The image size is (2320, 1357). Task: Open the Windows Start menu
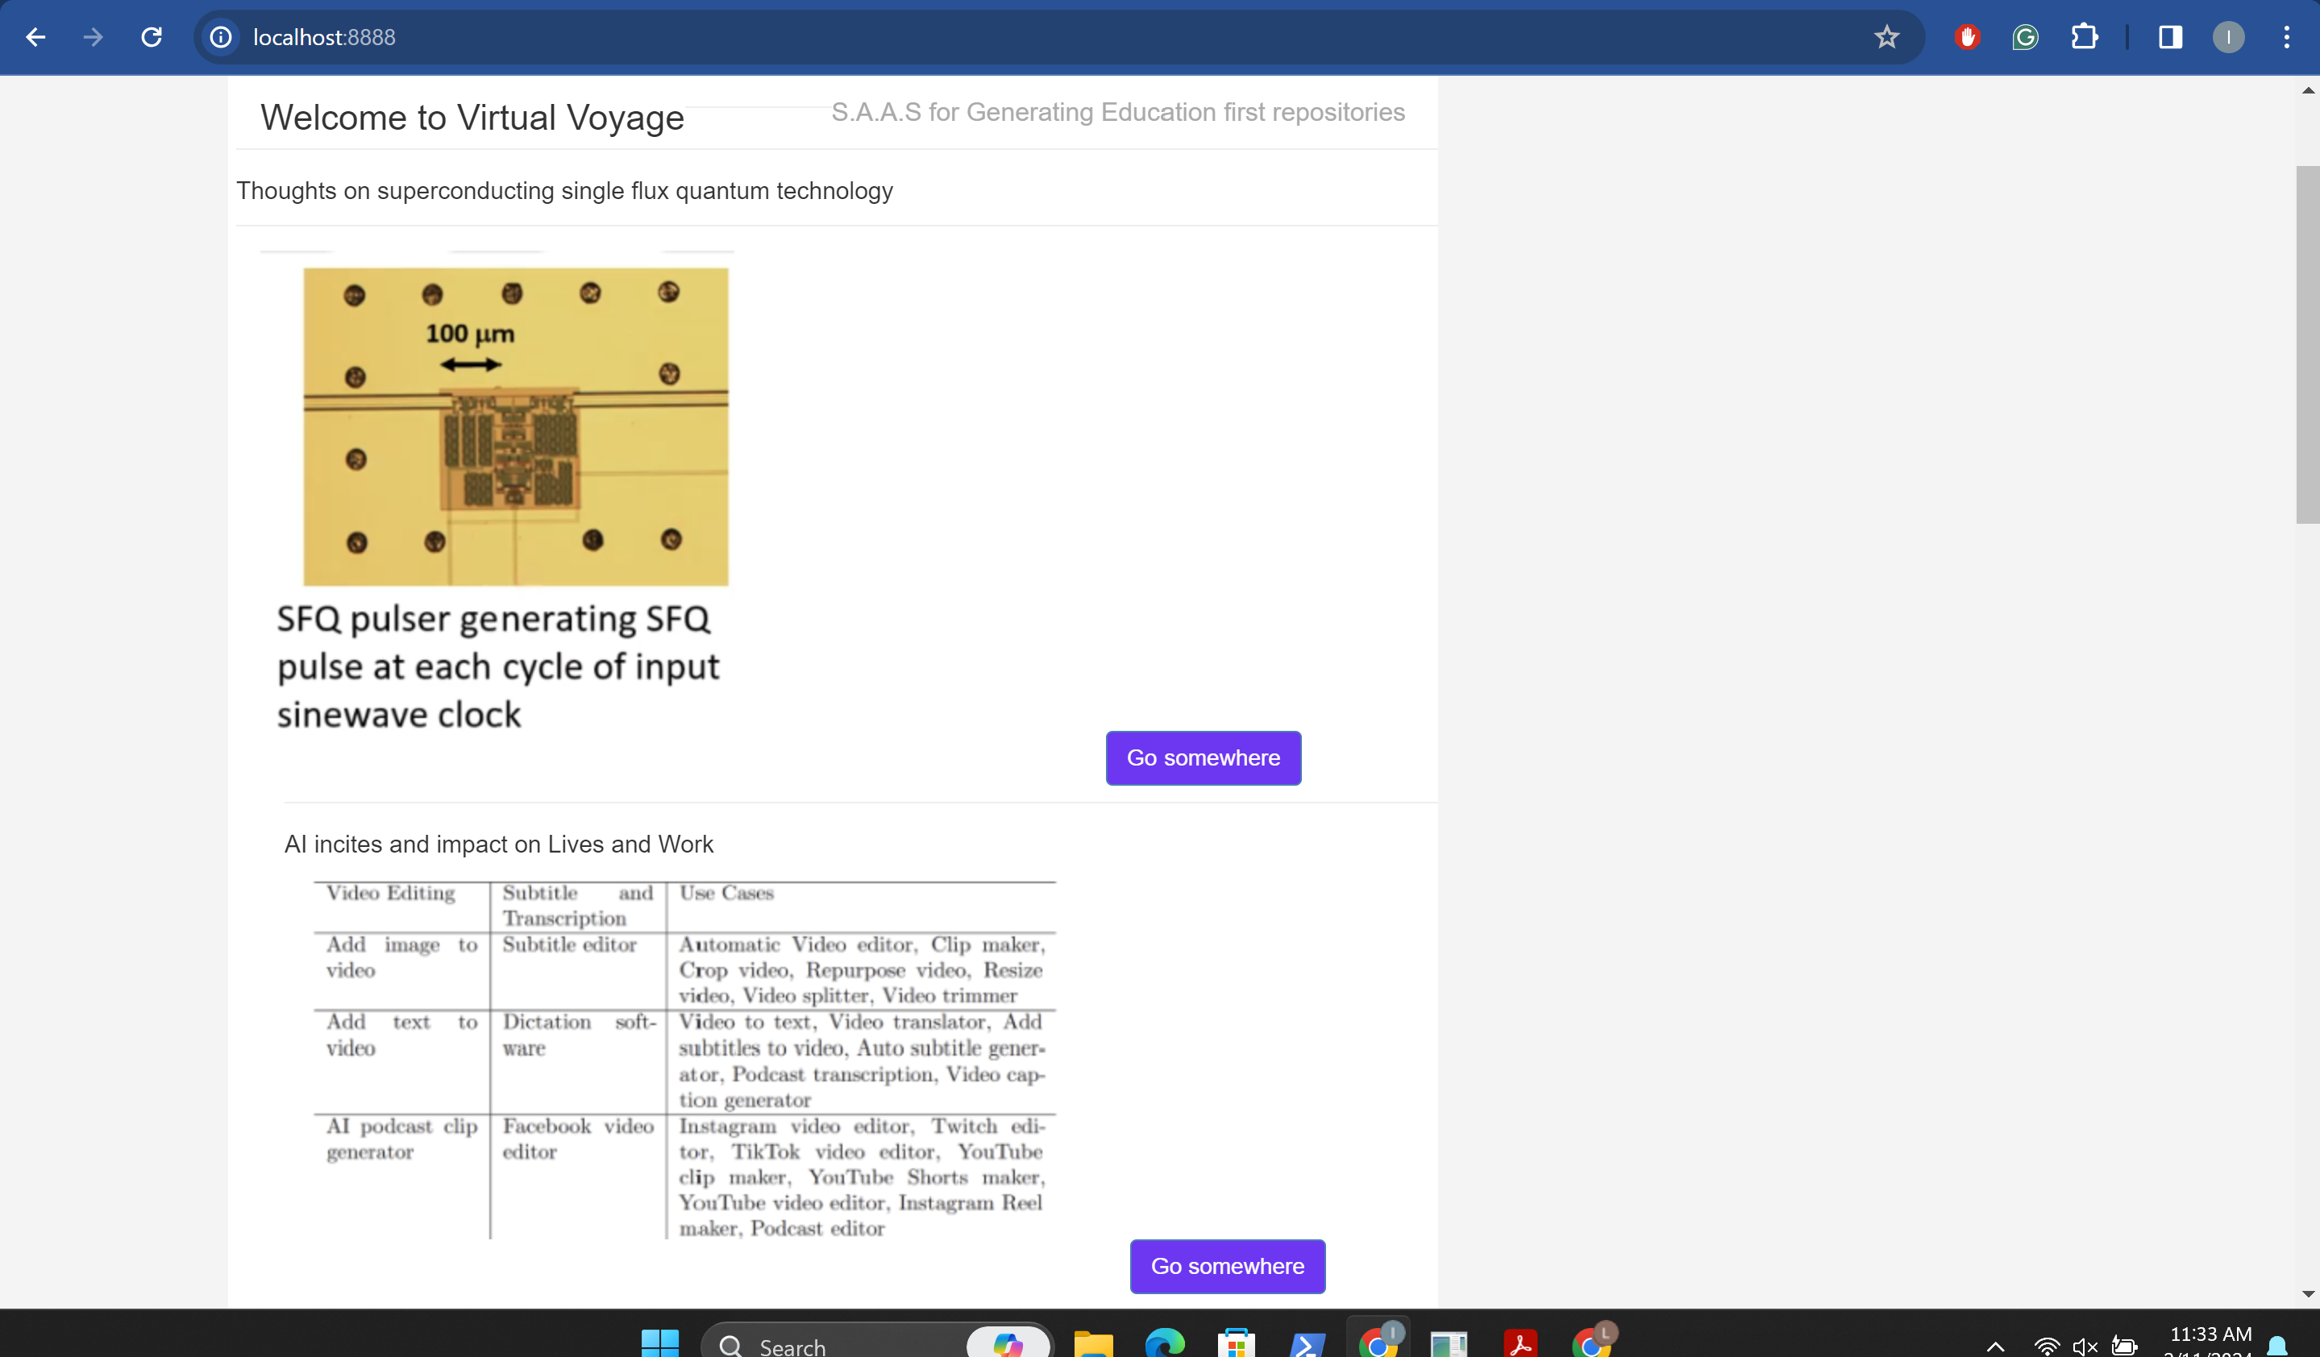[x=659, y=1344]
